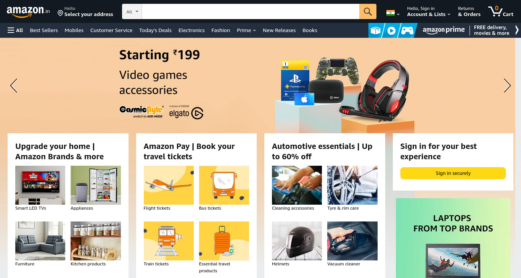Open the hamburger All menu
Image resolution: width=521 pixels, height=278 pixels.
pos(15,30)
